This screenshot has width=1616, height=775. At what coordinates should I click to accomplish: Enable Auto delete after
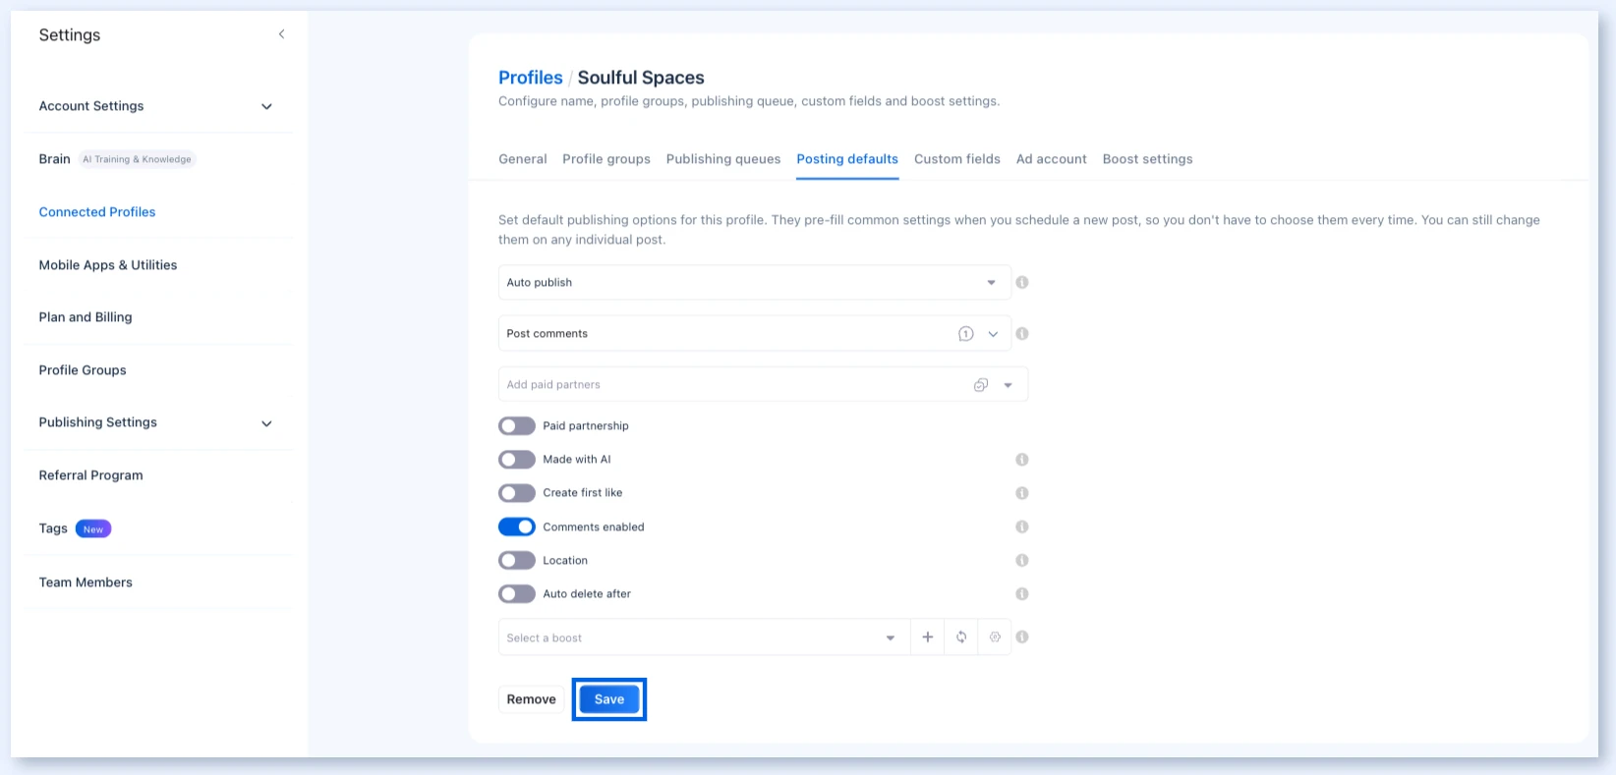(x=517, y=594)
